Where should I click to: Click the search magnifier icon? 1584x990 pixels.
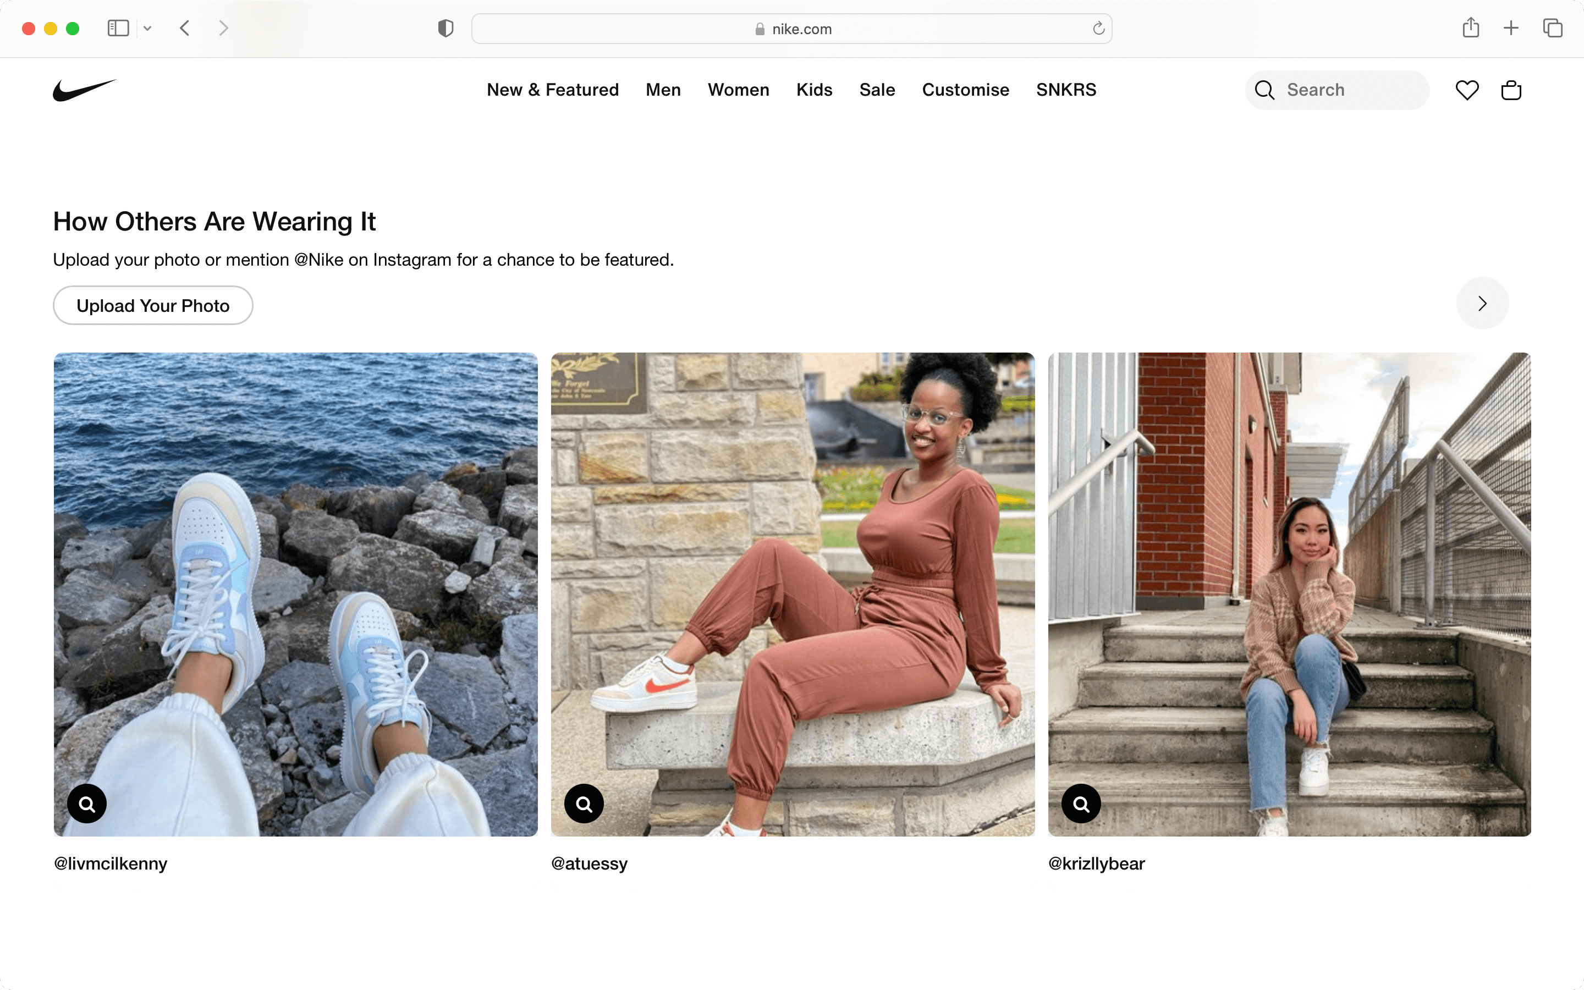1264,90
